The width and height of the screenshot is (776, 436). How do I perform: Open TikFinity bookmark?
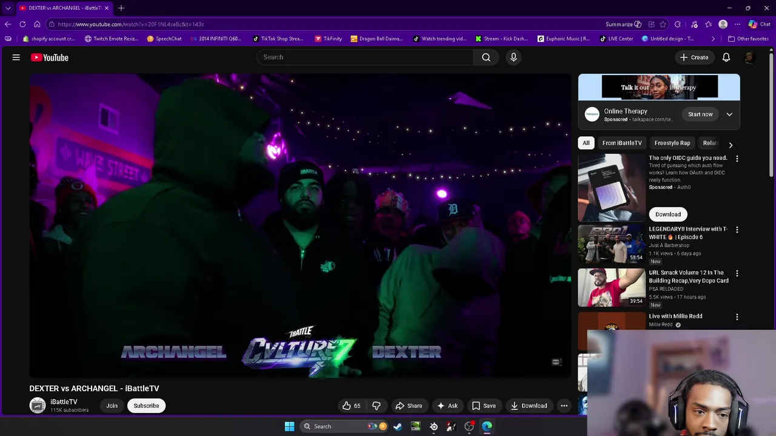point(329,39)
